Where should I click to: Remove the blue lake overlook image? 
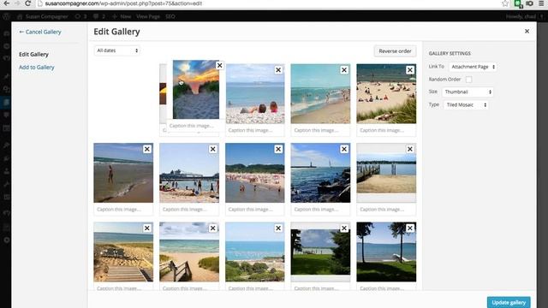(x=278, y=228)
